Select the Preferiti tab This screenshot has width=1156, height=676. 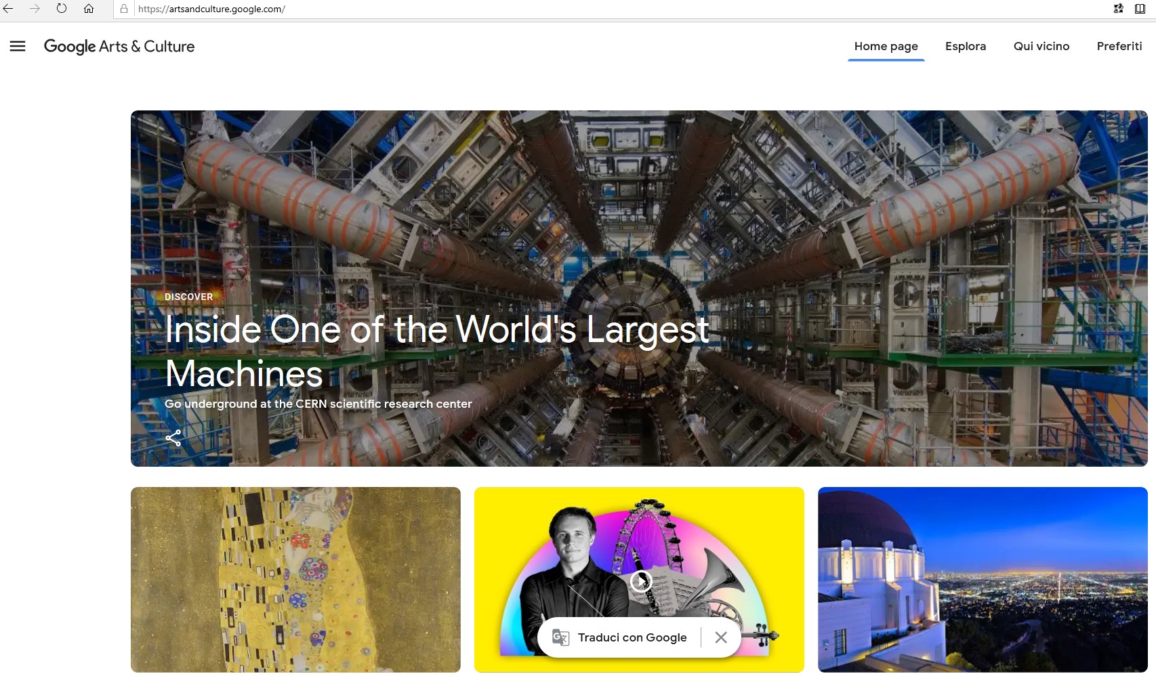[1119, 46]
